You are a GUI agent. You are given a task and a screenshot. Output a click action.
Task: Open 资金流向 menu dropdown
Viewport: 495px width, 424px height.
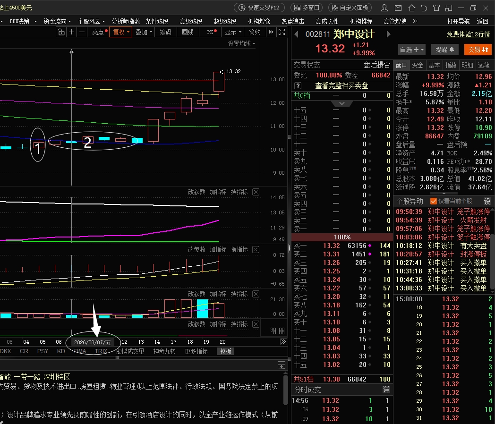[57, 21]
